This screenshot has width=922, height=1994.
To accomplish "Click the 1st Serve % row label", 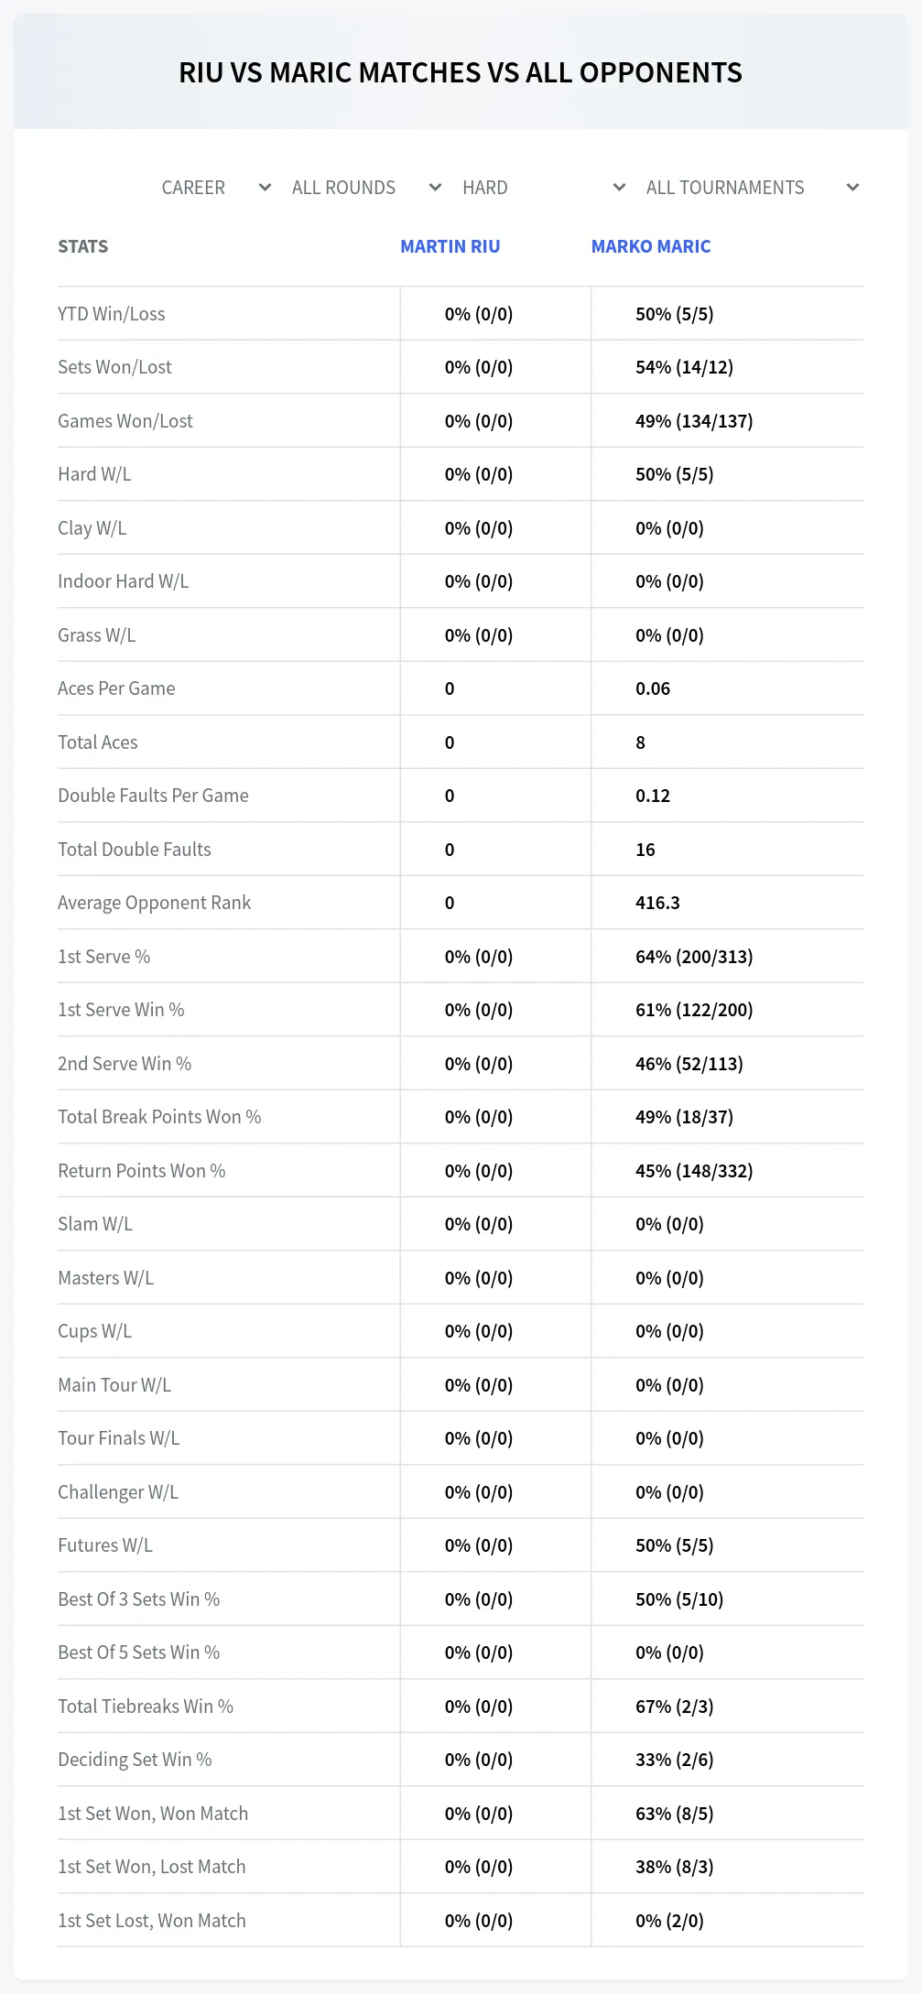I will click(104, 957).
